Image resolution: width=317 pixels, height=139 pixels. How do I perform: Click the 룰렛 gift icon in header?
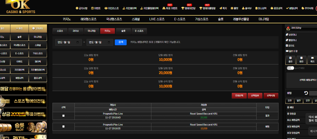[232, 8]
